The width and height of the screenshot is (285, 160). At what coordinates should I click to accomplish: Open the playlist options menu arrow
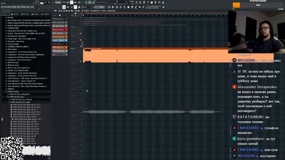tap(53, 11)
